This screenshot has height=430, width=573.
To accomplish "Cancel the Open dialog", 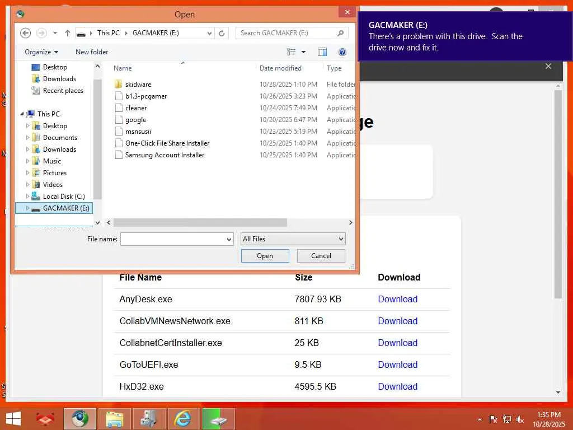I will click(321, 255).
